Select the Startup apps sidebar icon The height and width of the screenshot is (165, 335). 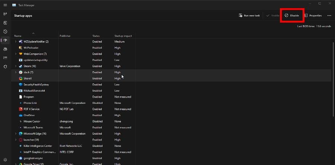[x=5, y=40]
